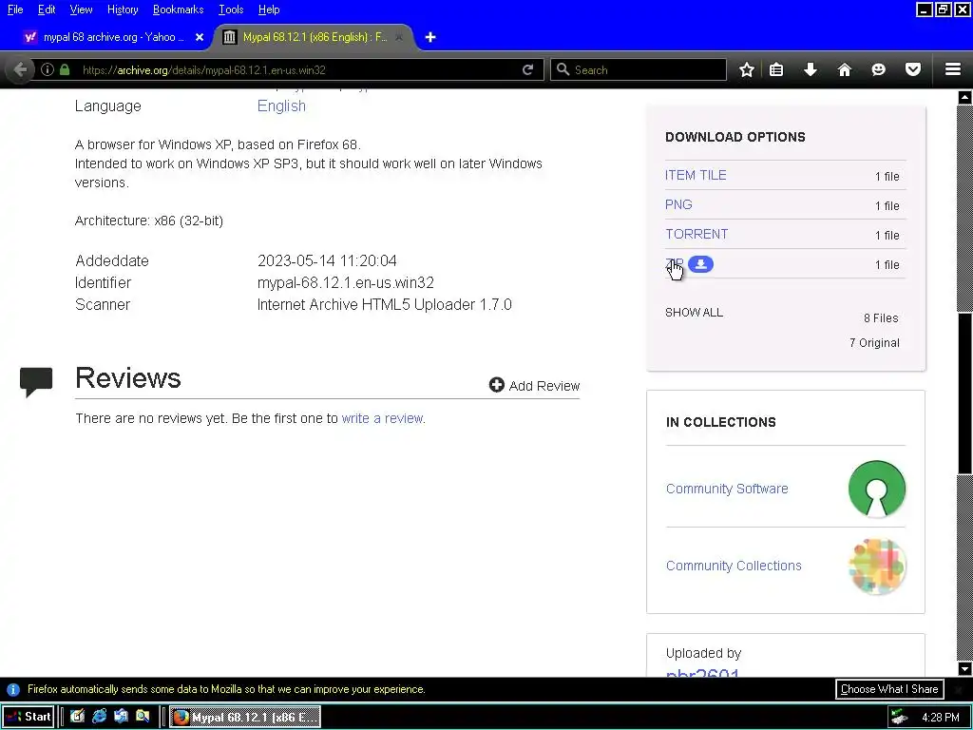This screenshot has width=973, height=730.
Task: Select identifier text mypal-68.12.1.en-us.win32
Action: [x=346, y=282]
